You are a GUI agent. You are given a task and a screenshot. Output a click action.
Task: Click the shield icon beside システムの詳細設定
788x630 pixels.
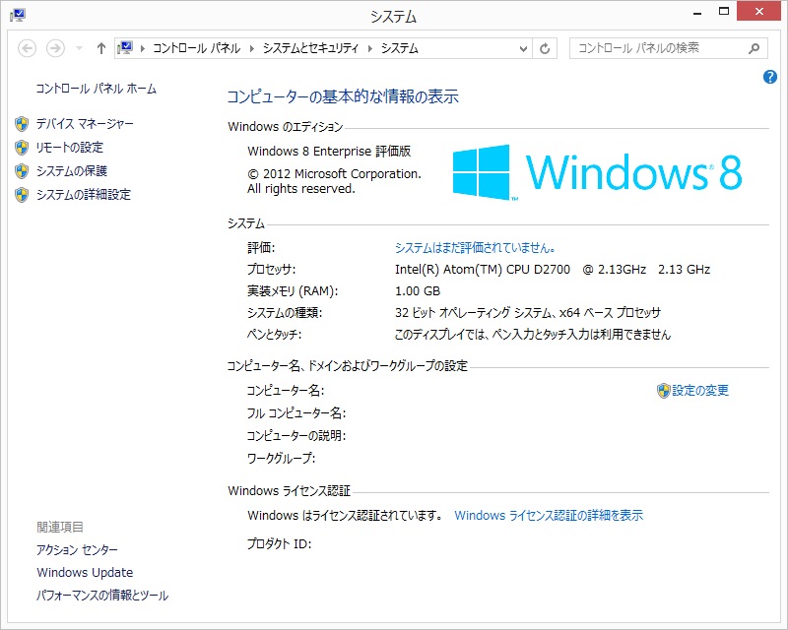coord(22,195)
